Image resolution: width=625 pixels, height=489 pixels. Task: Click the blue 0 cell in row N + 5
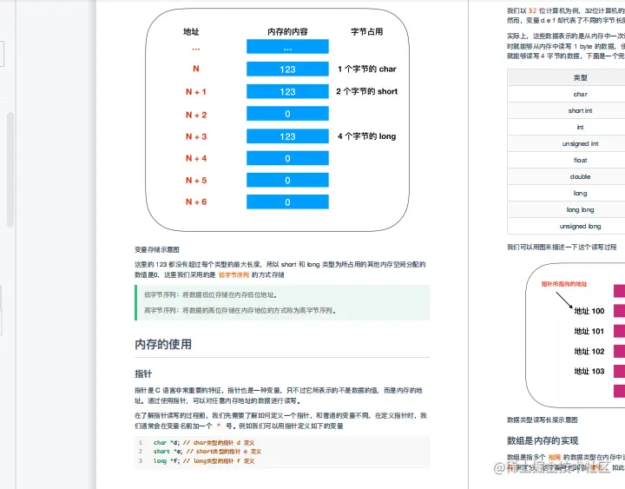287,180
